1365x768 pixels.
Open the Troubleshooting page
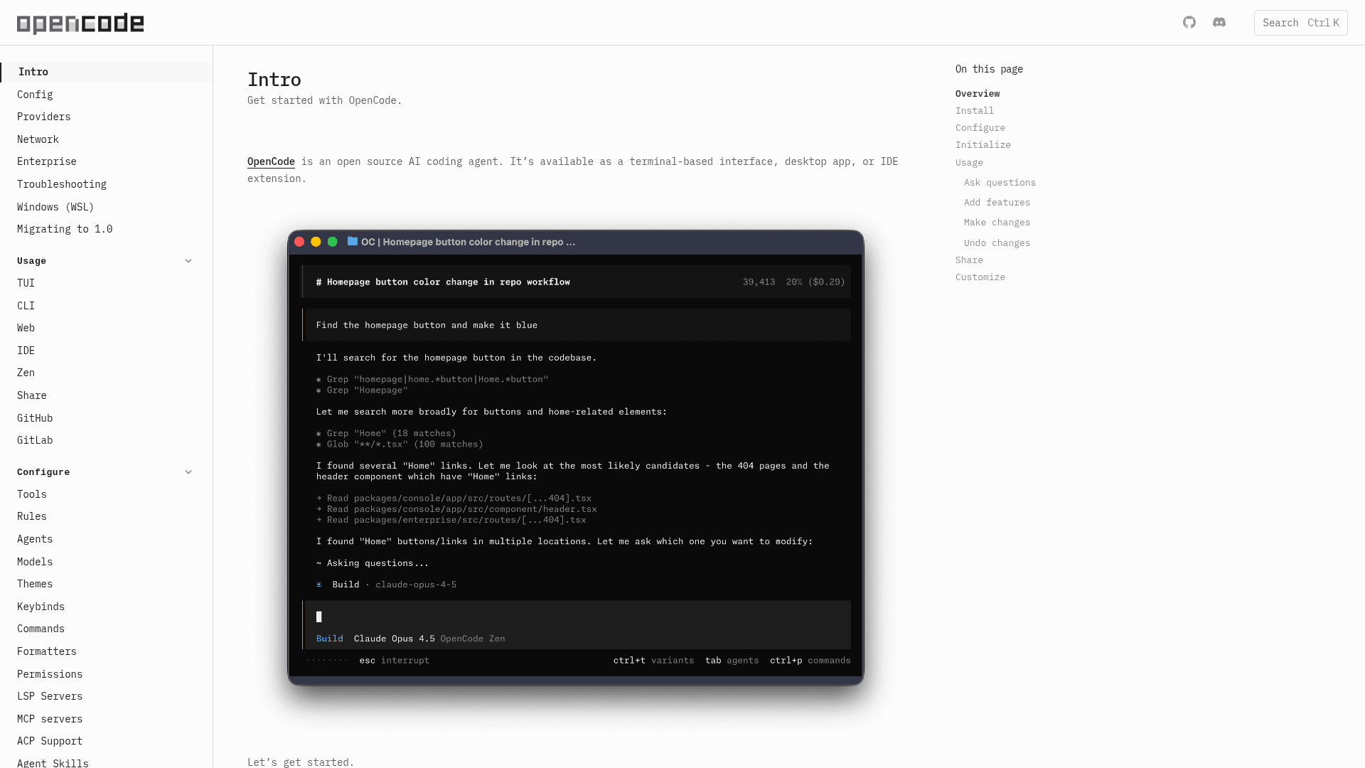62,184
